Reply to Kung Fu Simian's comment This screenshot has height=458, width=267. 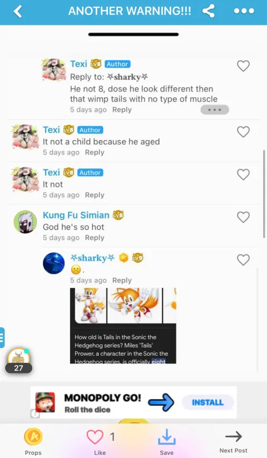(x=95, y=238)
